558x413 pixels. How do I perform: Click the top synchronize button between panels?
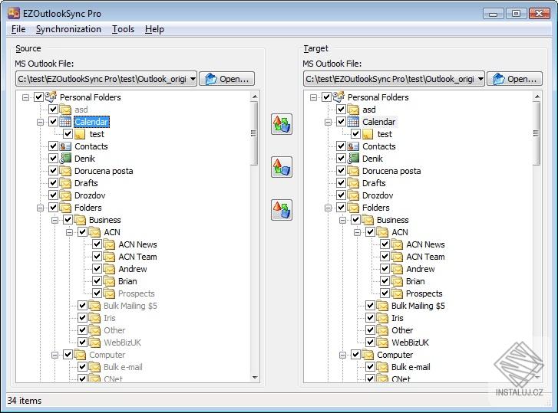point(282,124)
